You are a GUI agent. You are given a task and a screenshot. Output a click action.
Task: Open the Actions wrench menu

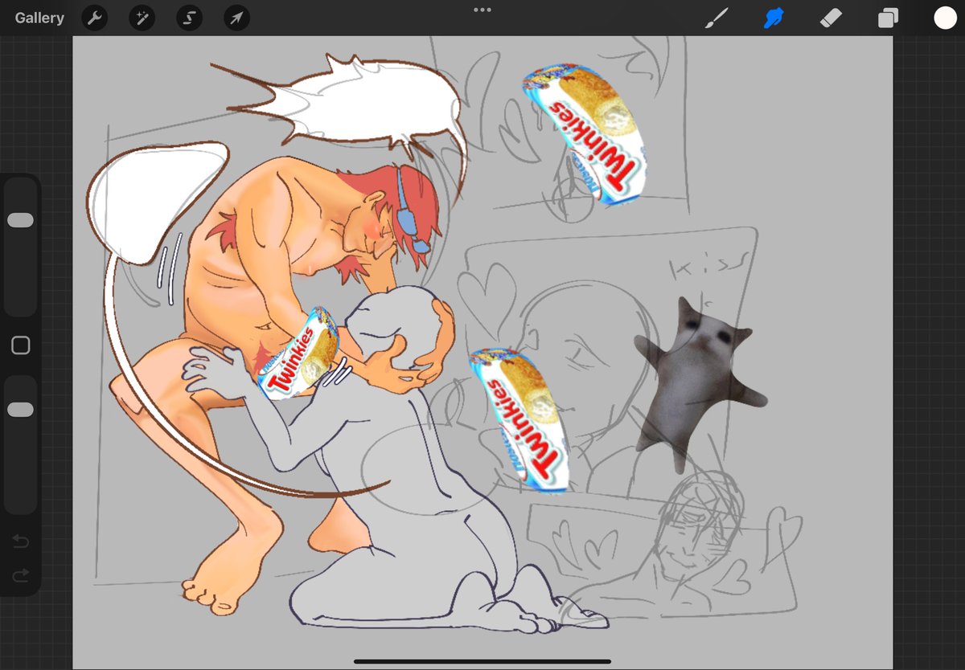(x=95, y=18)
